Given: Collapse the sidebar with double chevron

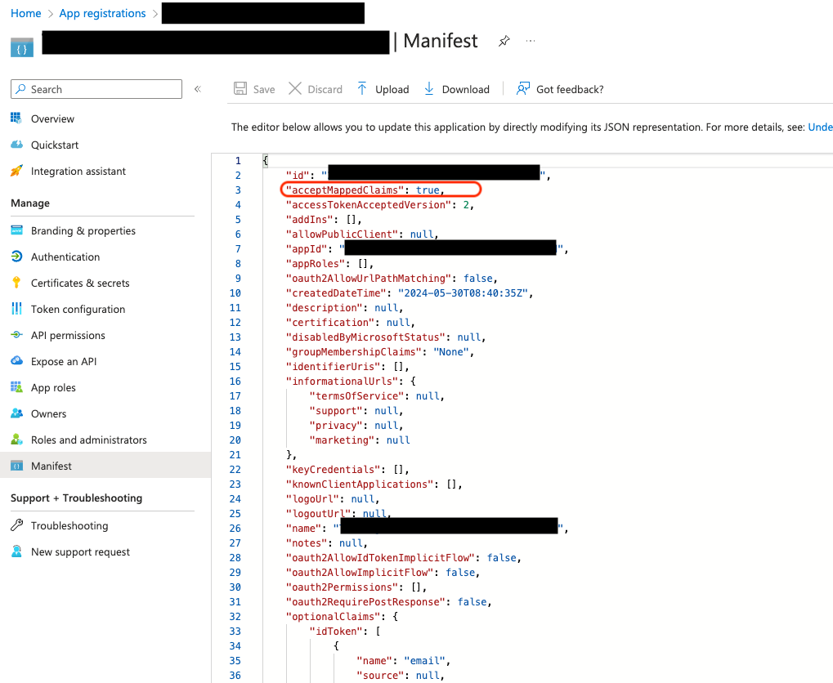Looking at the screenshot, I should pyautogui.click(x=198, y=89).
